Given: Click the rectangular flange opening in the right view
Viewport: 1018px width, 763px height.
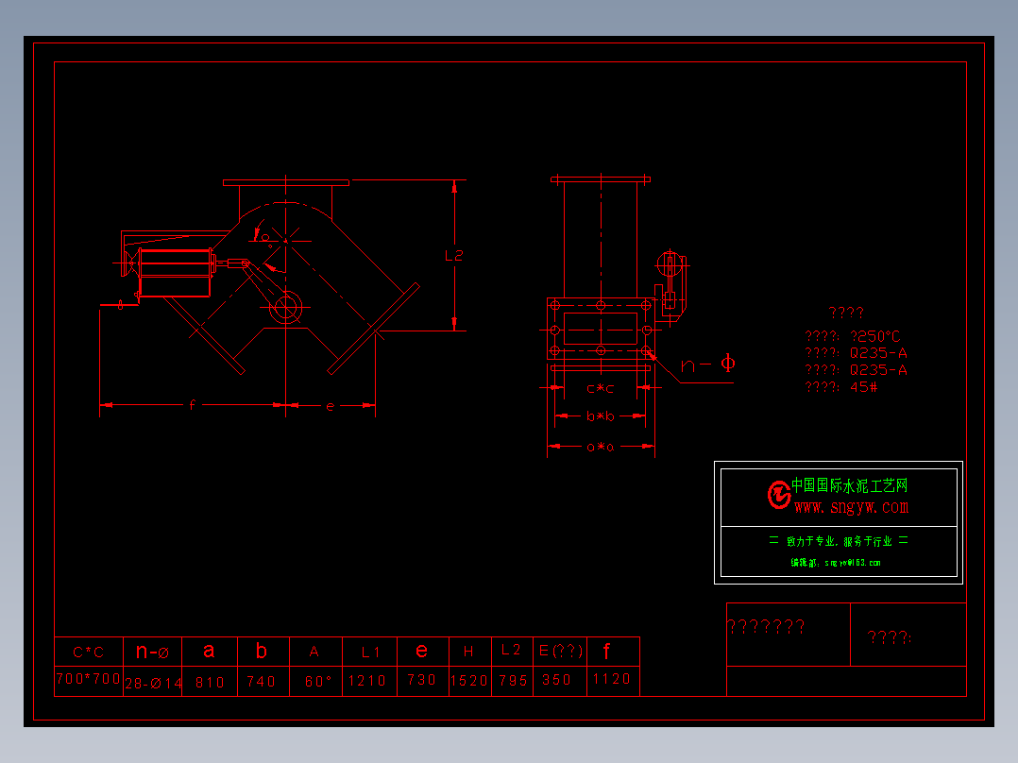Looking at the screenshot, I should coord(601,329).
